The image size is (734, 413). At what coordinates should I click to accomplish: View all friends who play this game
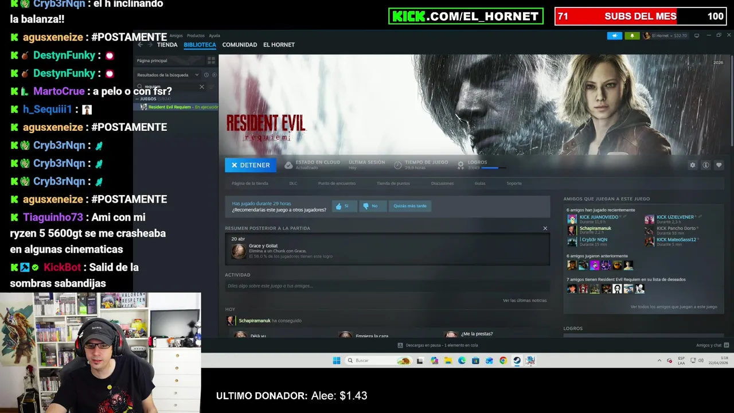[674, 307]
